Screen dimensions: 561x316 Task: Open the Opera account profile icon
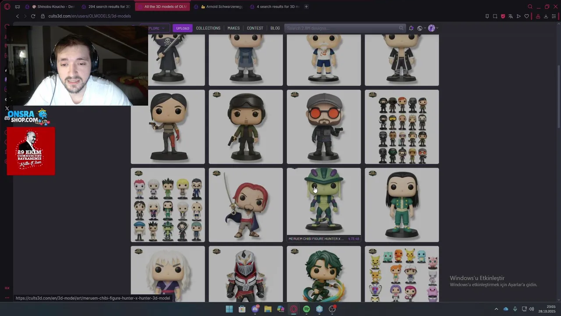tap(538, 16)
